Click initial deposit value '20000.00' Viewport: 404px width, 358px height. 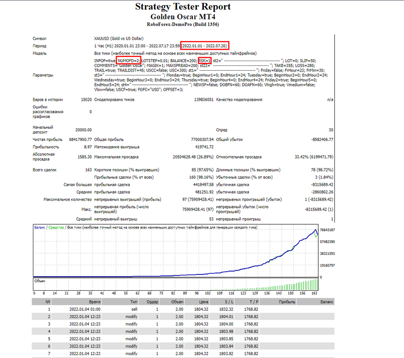click(84, 130)
